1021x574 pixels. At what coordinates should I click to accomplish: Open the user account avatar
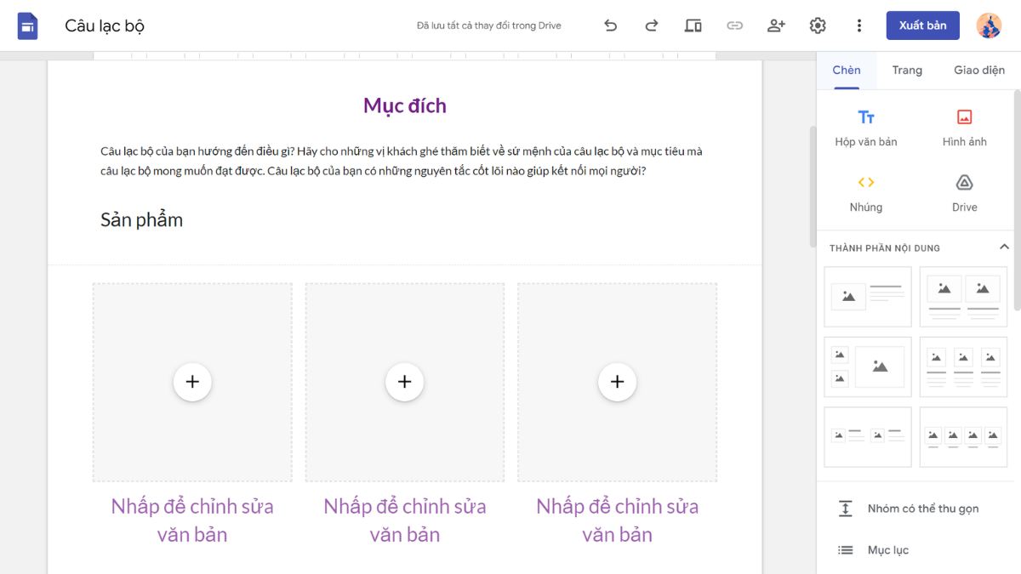989,26
